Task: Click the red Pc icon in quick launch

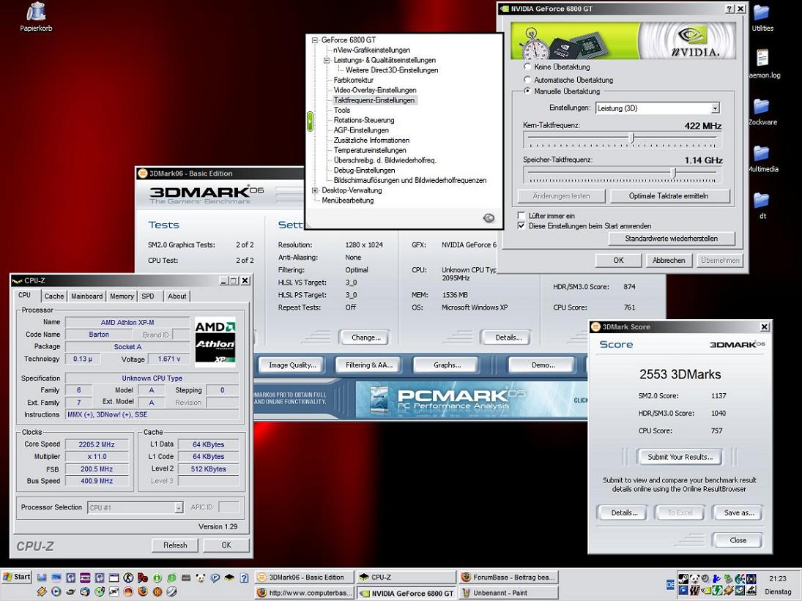Action: click(143, 578)
